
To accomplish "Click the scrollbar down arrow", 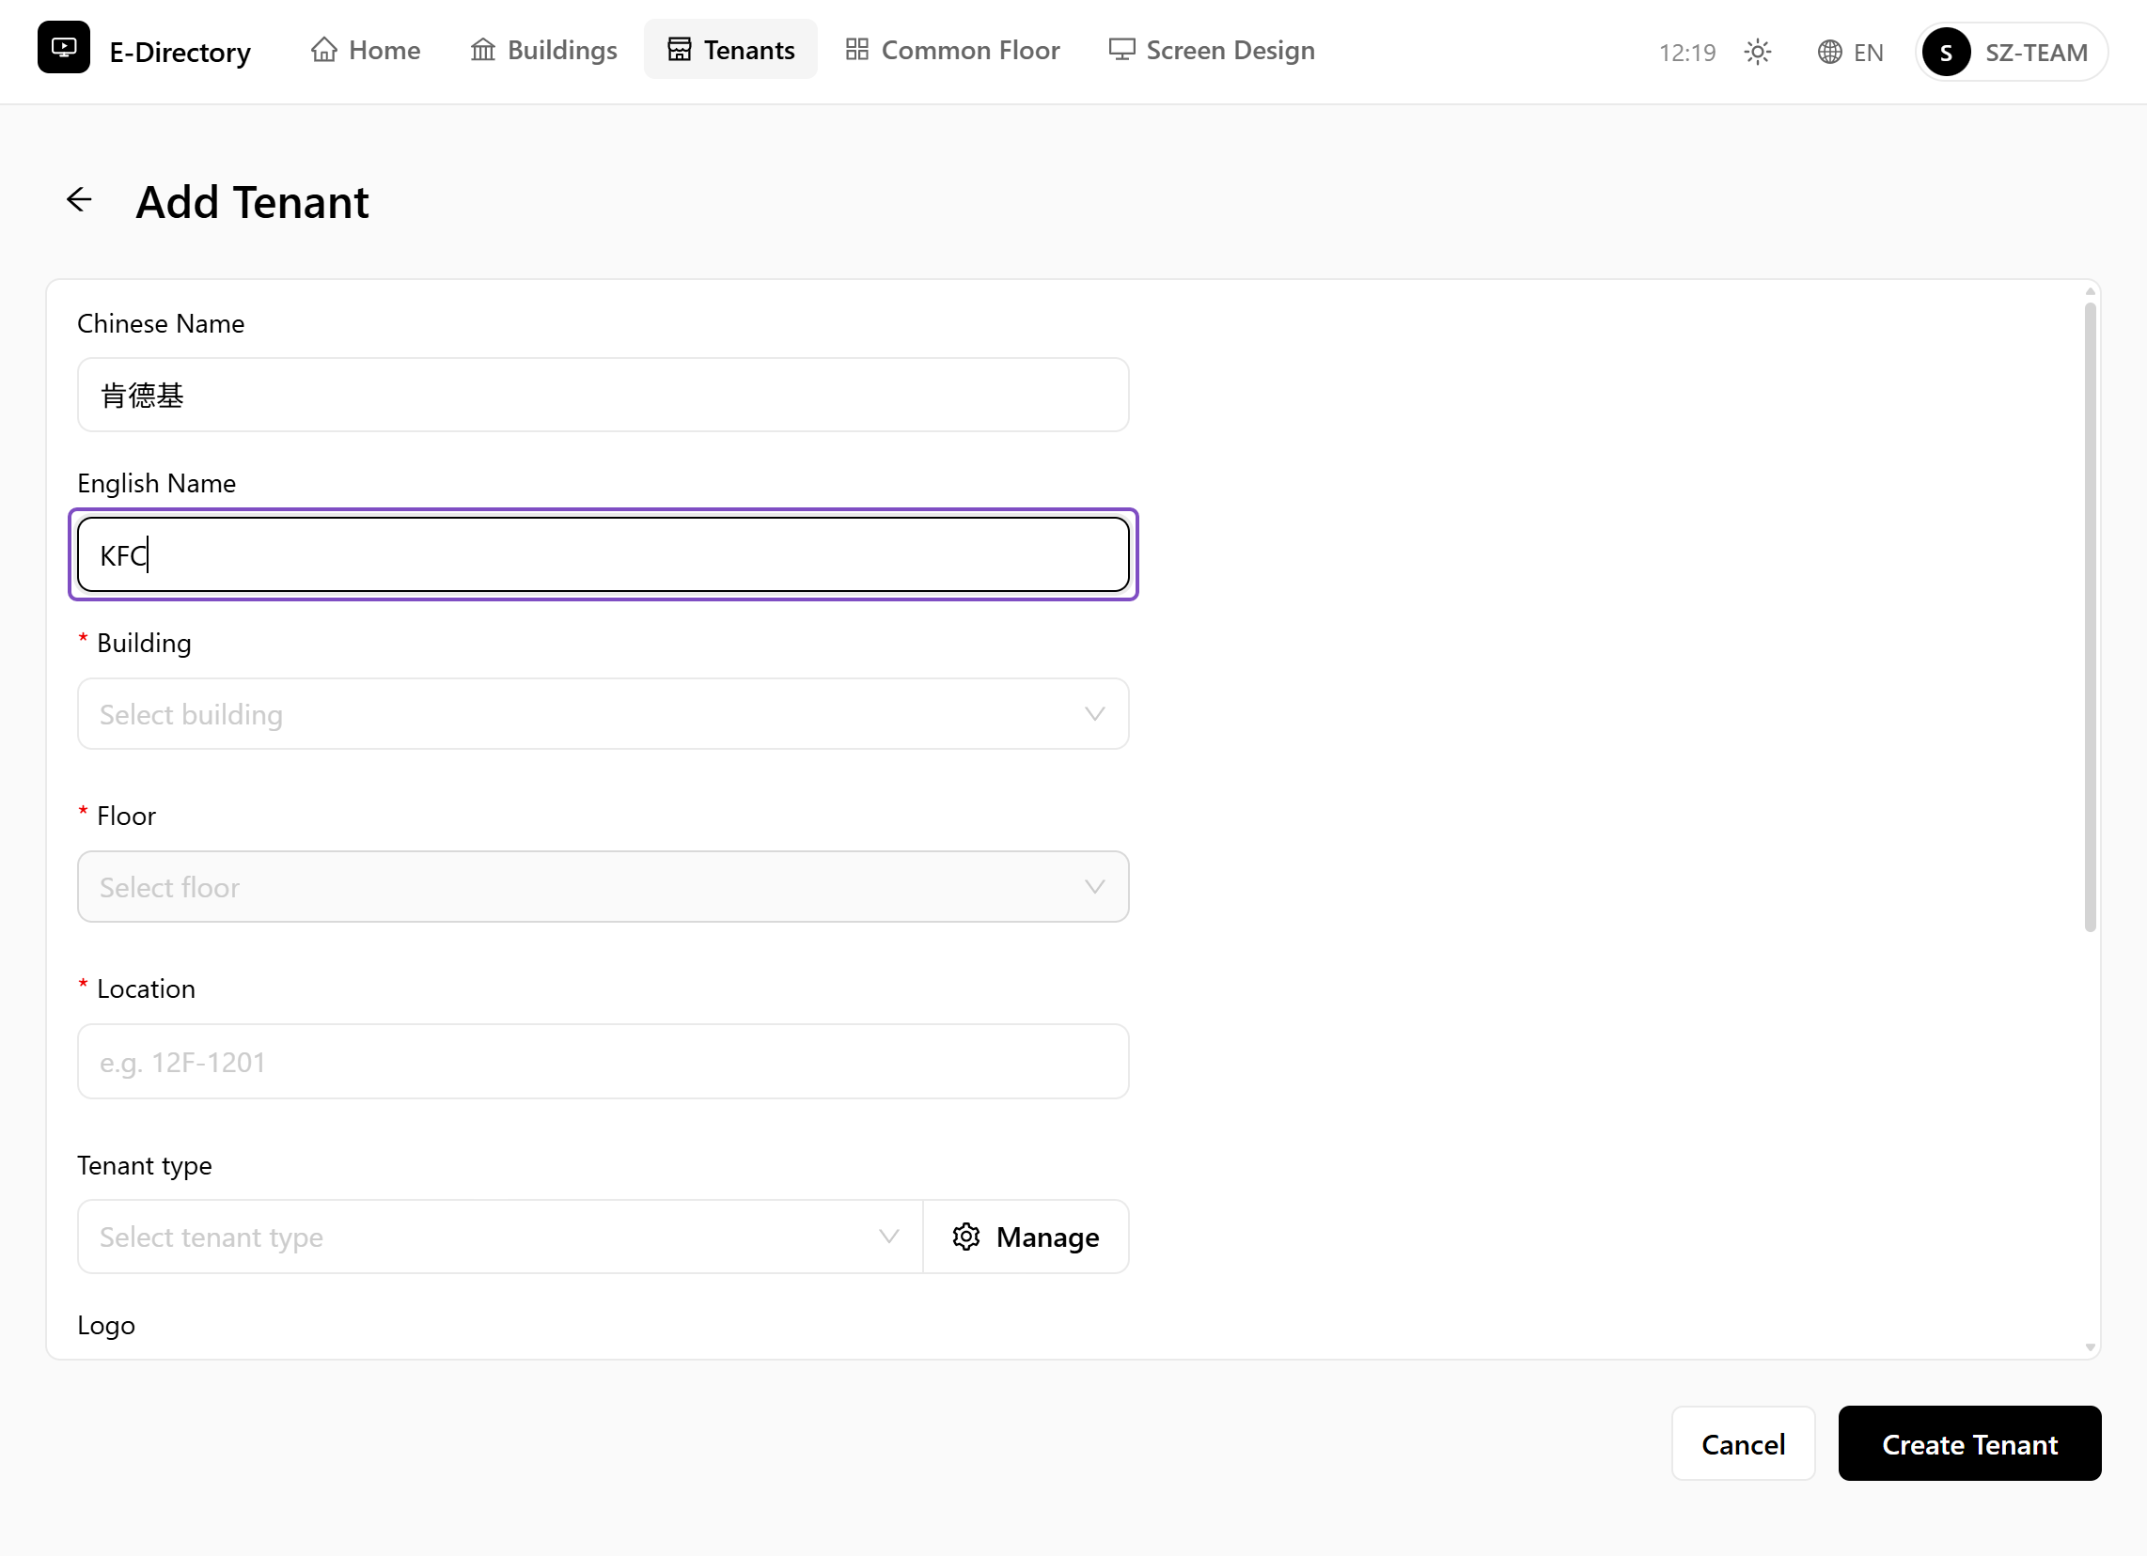I will [x=2090, y=1347].
